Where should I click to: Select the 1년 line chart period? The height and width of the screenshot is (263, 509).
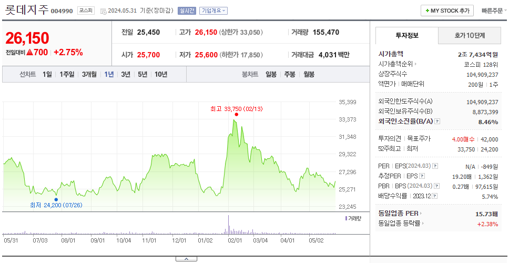click(x=109, y=74)
